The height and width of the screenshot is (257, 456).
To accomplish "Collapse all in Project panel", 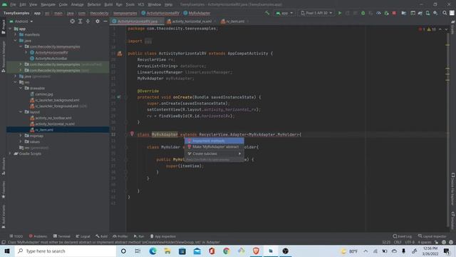I will [x=88, y=21].
